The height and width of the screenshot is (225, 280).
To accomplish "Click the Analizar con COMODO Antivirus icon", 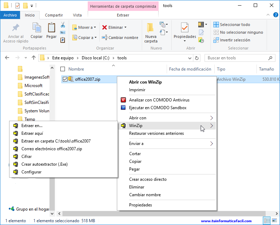I will pyautogui.click(x=123, y=100).
